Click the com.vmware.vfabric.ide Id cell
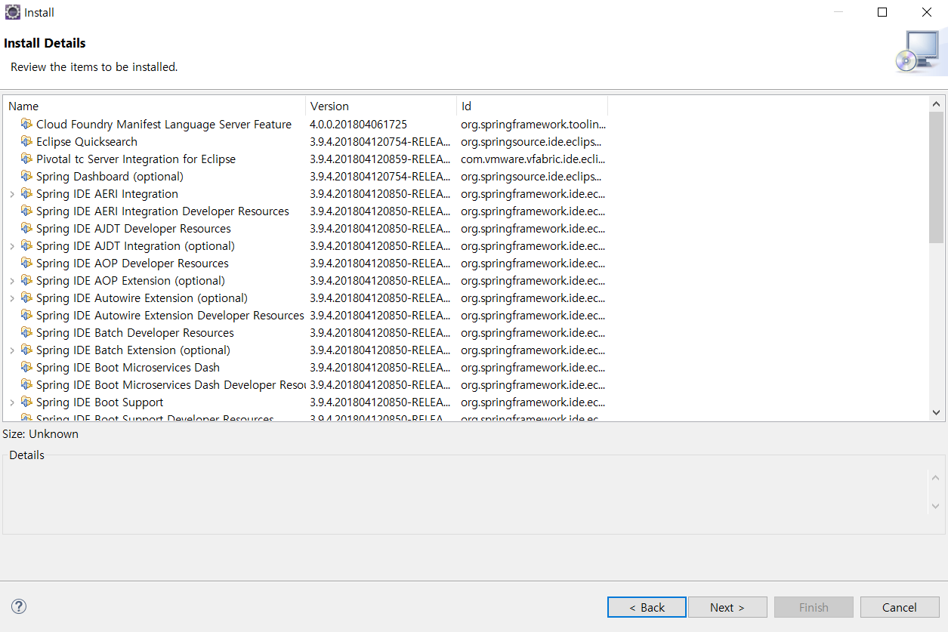The width and height of the screenshot is (948, 632). (533, 159)
